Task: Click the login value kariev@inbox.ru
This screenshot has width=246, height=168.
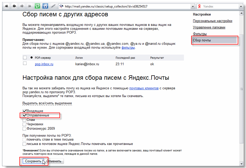Action: pos(87,64)
